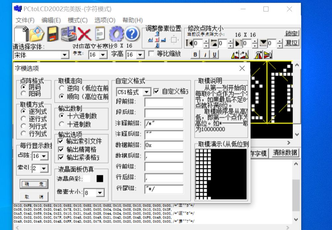Image resolution: width=332 pixels, height=230 pixels.
Task: Select 十进制数 output format
Action: [x=62, y=124]
